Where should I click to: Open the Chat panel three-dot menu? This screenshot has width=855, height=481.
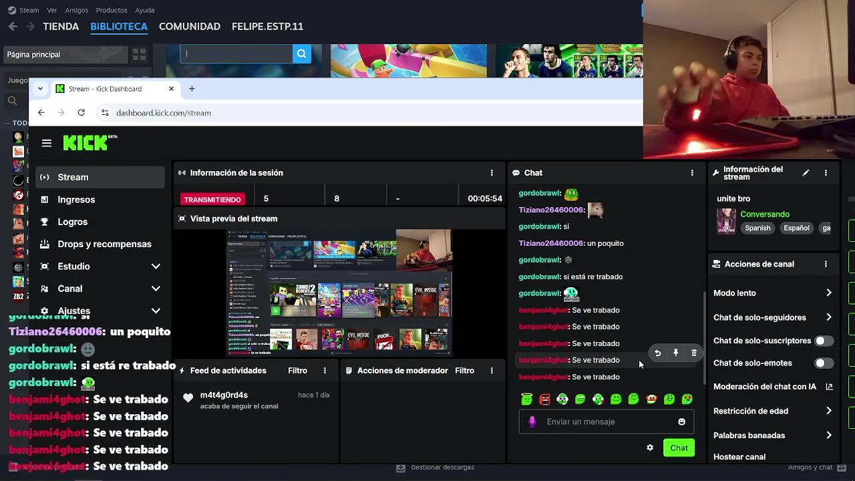pos(692,172)
